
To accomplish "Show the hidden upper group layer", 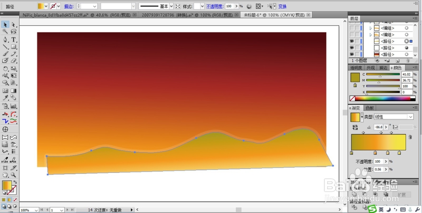I will [x=352, y=28].
